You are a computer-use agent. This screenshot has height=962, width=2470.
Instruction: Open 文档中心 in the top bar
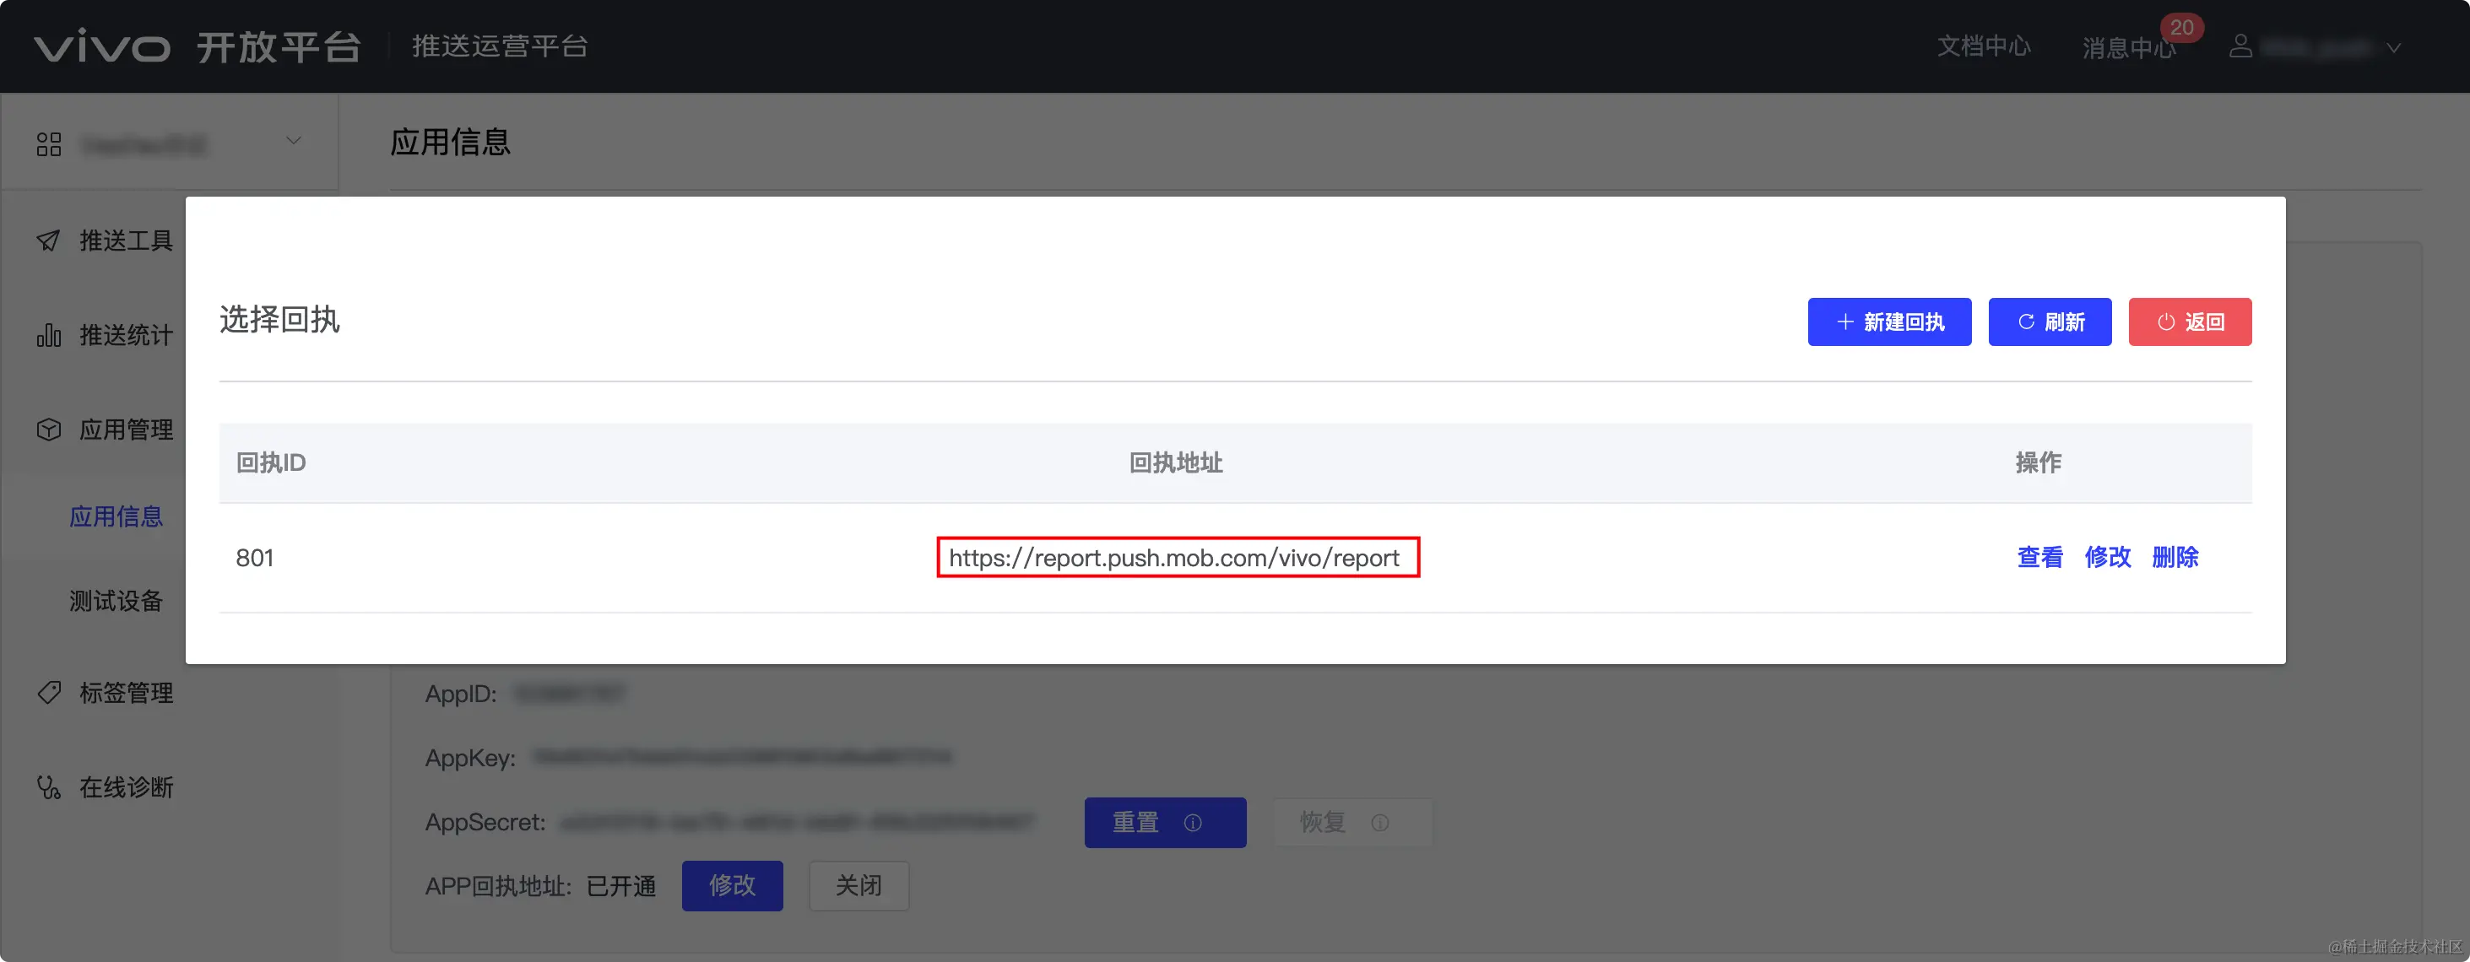[x=1983, y=46]
